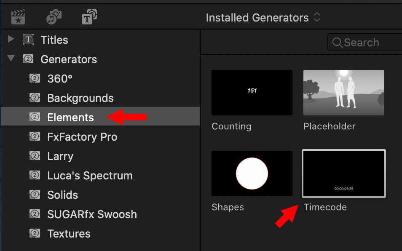Select the Placeholder generator thumbnail
Image resolution: width=402 pixels, height=251 pixels.
pos(343,93)
